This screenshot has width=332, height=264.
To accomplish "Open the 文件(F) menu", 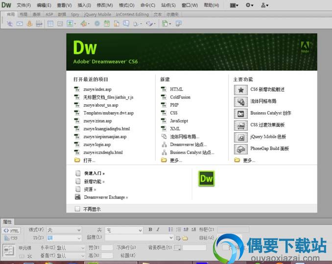I will 24,5.
